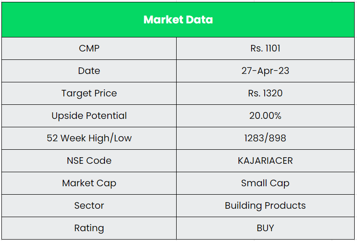This screenshot has height=241, width=357.
Task: Click the Rating label cell
Action: [89, 228]
